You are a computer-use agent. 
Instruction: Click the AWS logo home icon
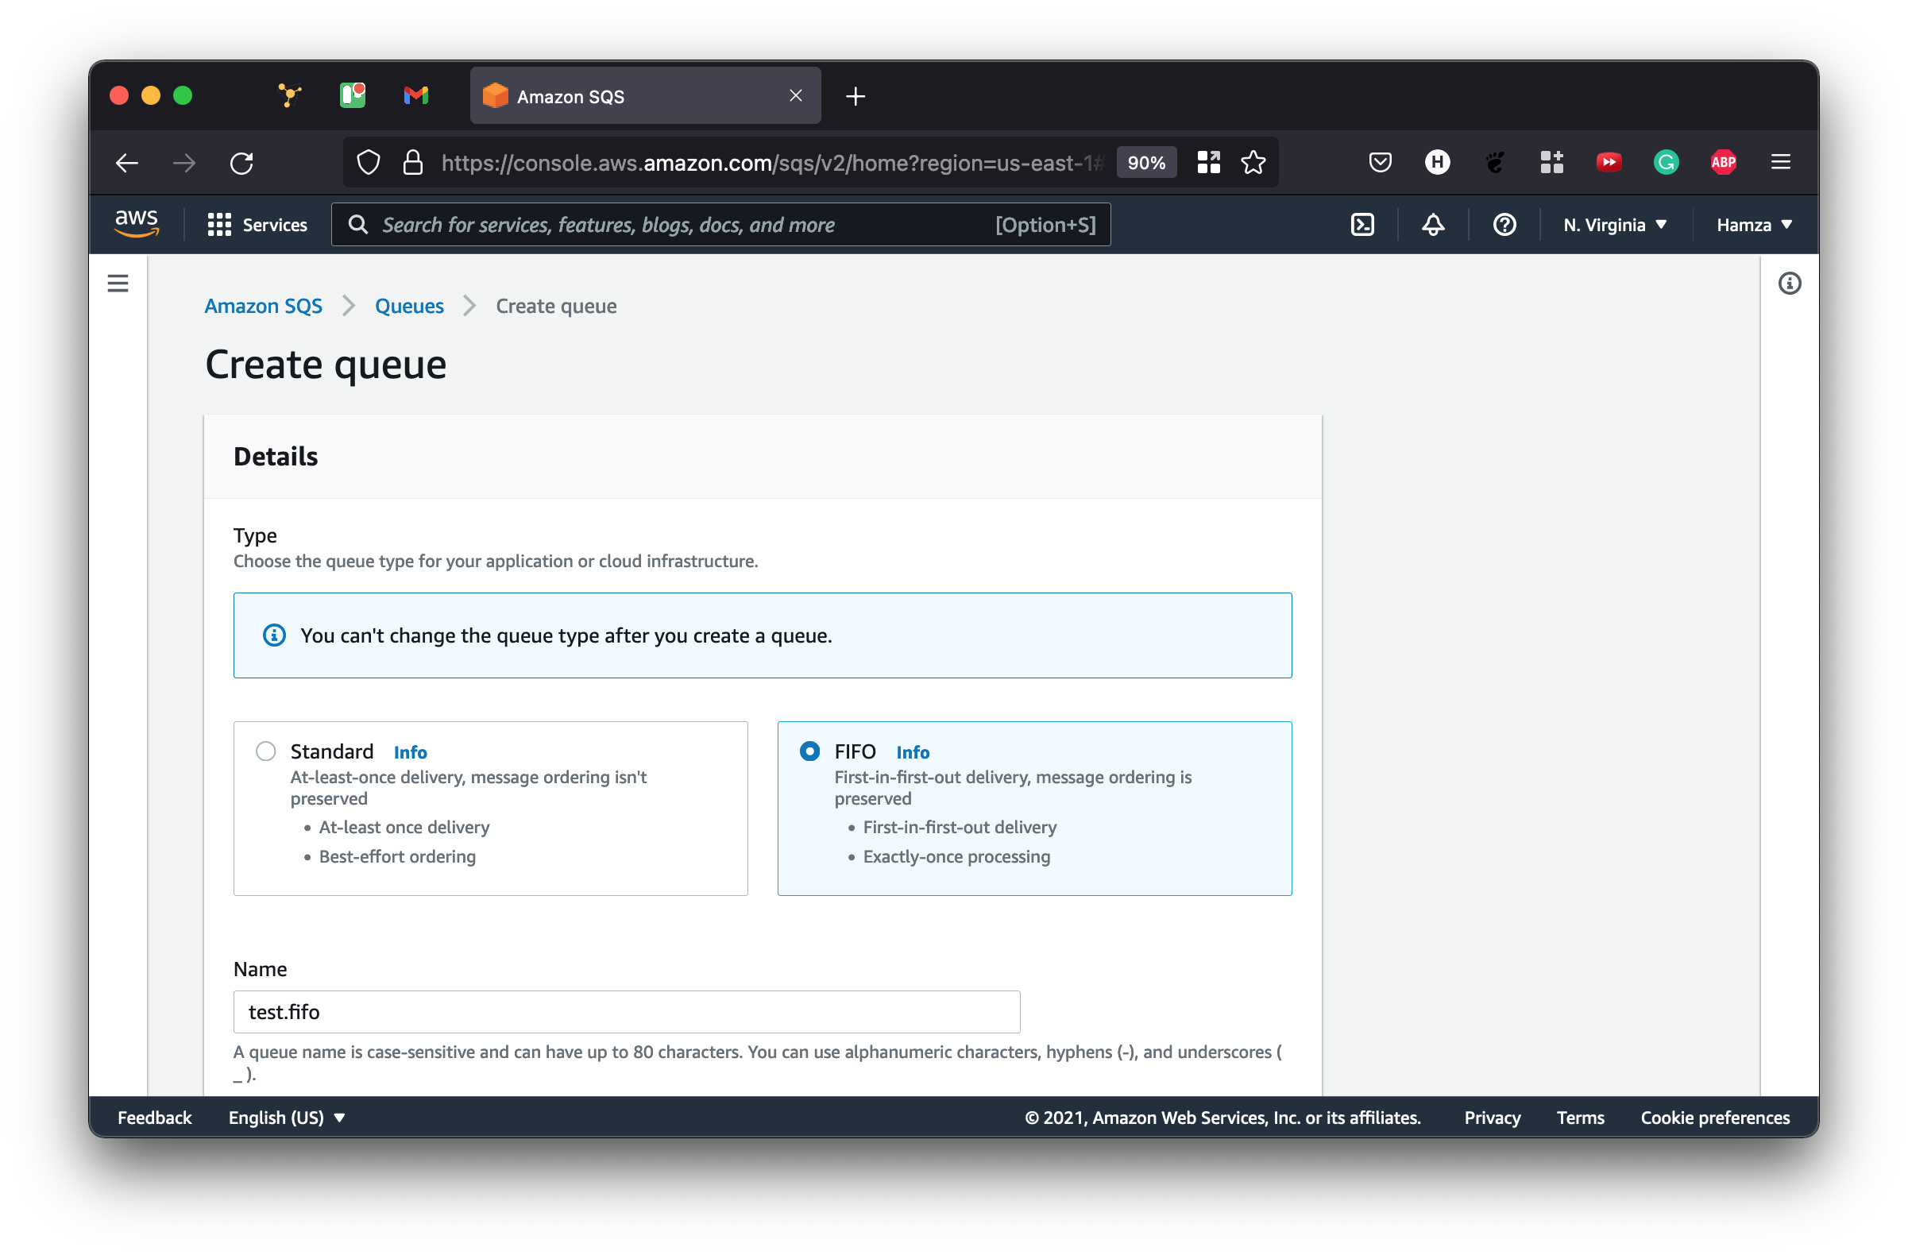pos(137,223)
